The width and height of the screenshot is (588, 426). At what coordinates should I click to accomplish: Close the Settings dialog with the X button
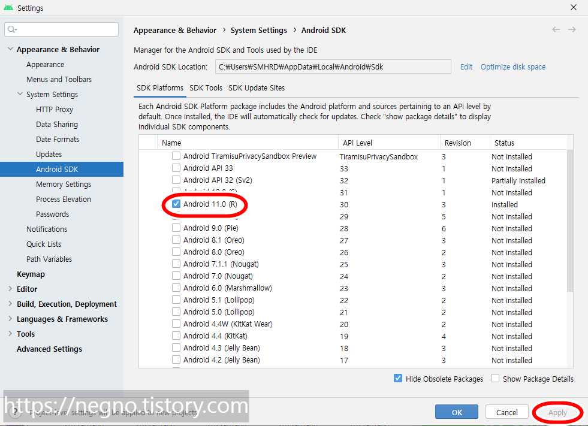574,7
